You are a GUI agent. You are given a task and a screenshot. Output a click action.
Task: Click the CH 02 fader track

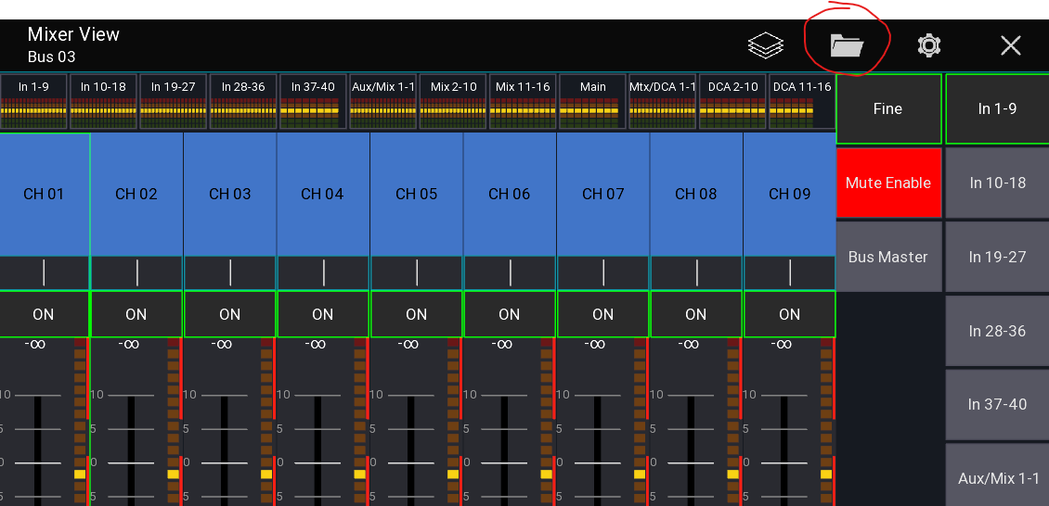pos(131,450)
